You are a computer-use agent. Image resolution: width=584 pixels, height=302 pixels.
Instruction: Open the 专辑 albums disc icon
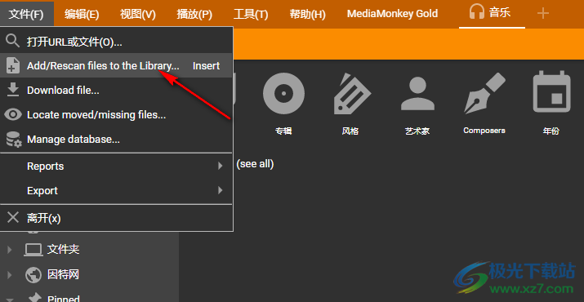pos(283,93)
